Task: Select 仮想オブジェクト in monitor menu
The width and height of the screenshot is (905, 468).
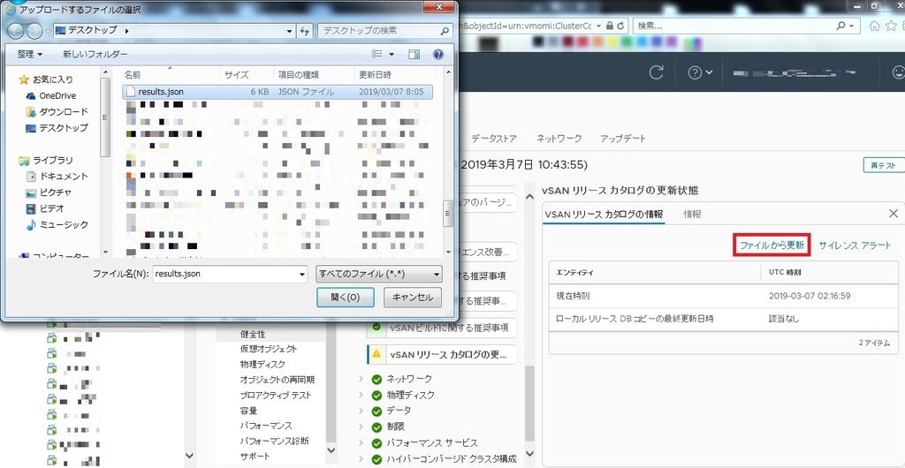Action: (x=269, y=349)
